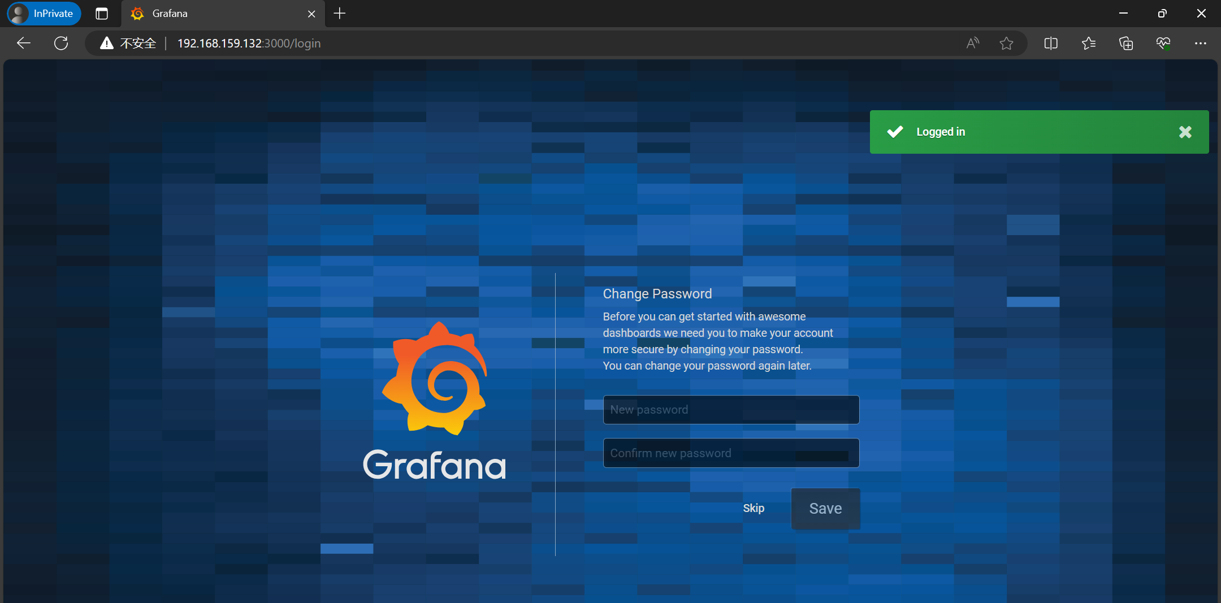Open a new browser tab
The width and height of the screenshot is (1221, 603).
pos(340,14)
